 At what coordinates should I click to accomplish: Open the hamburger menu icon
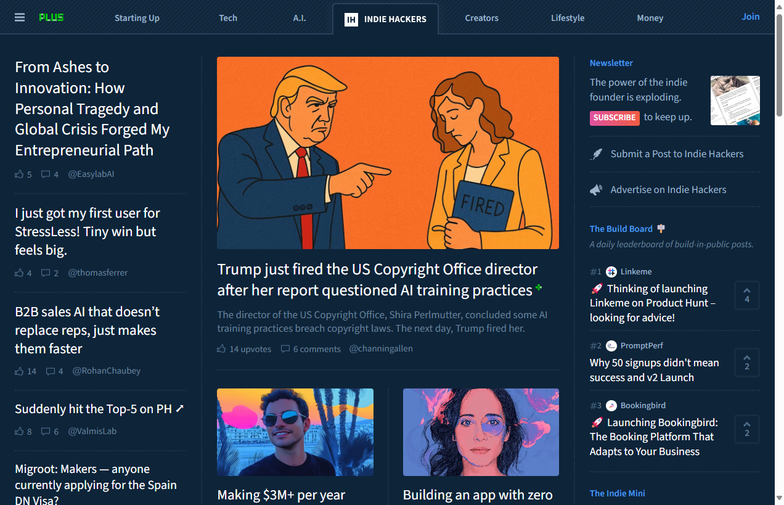click(x=20, y=17)
